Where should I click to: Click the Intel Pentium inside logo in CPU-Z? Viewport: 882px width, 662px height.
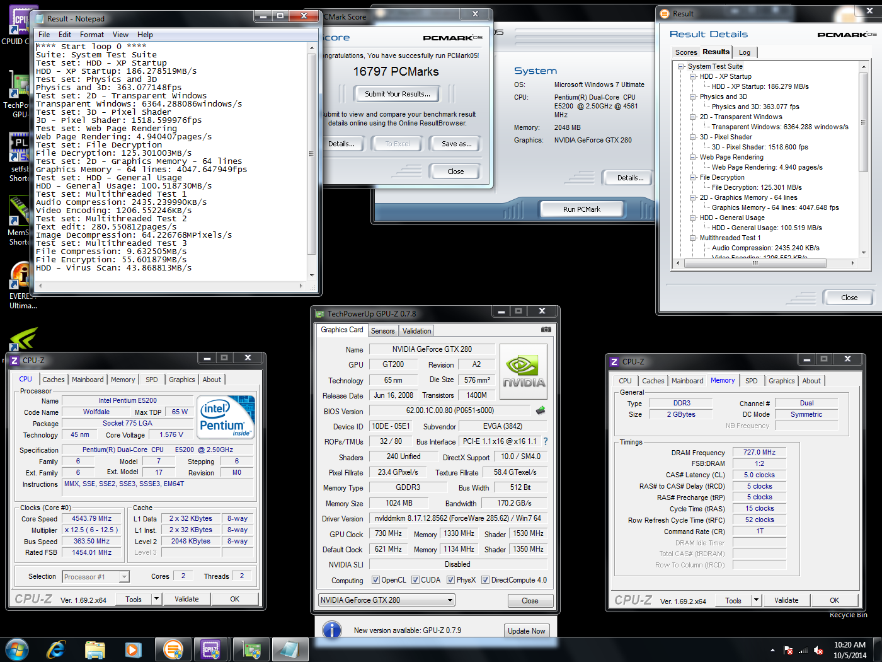226,416
